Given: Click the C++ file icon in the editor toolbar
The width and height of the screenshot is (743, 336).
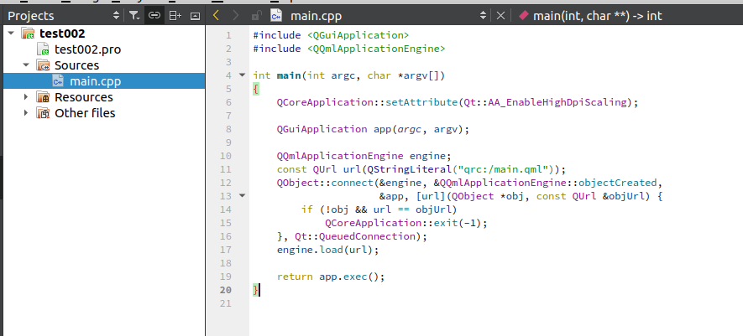Looking at the screenshot, I should coord(276,16).
